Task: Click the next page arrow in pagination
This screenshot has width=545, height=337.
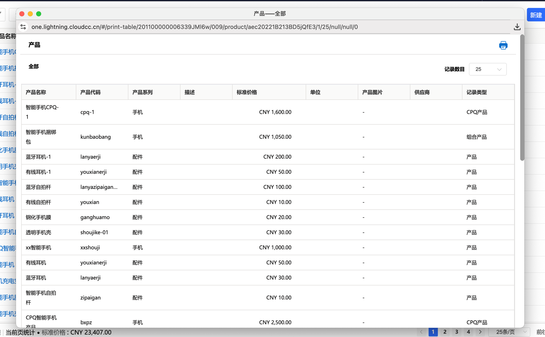Action: (480, 332)
